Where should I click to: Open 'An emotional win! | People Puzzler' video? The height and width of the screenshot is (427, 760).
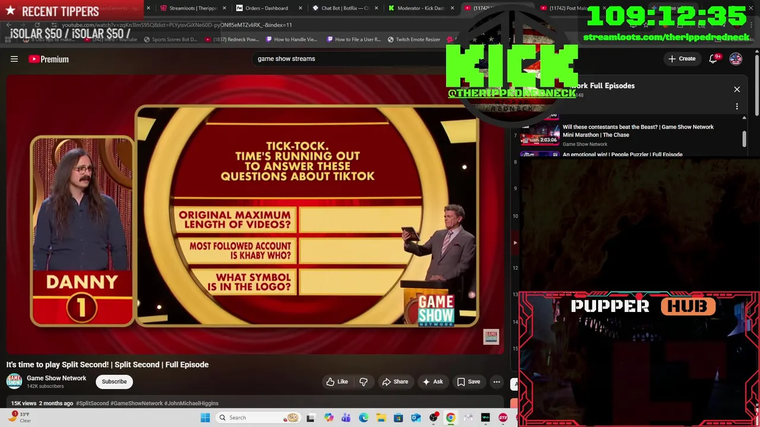click(622, 154)
